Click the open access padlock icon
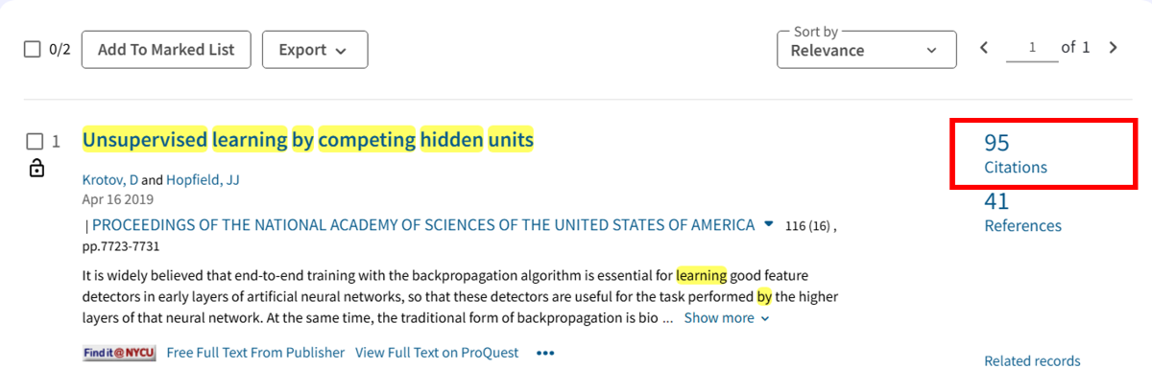 click(36, 169)
